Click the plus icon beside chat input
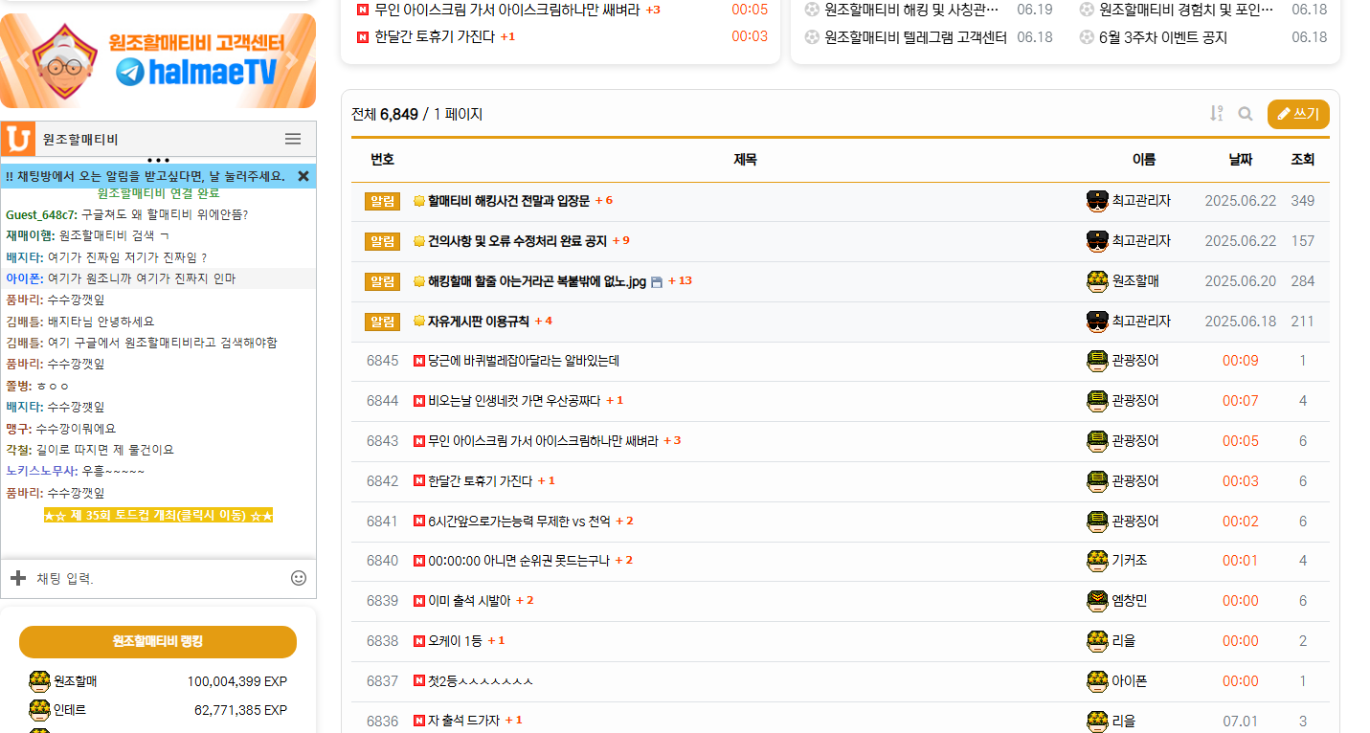 pos(17,578)
